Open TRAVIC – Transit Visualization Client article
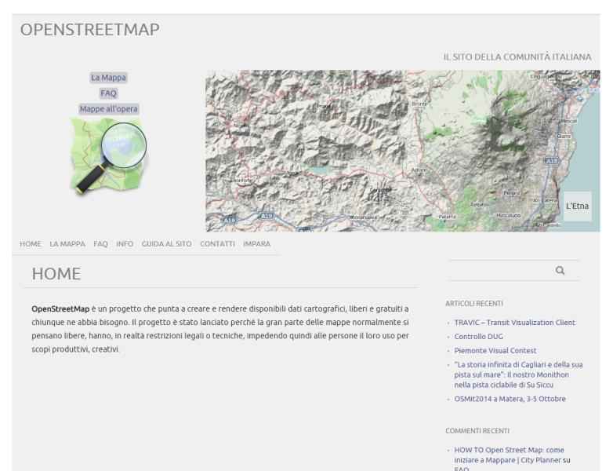The height and width of the screenshot is (471, 613). 514,323
